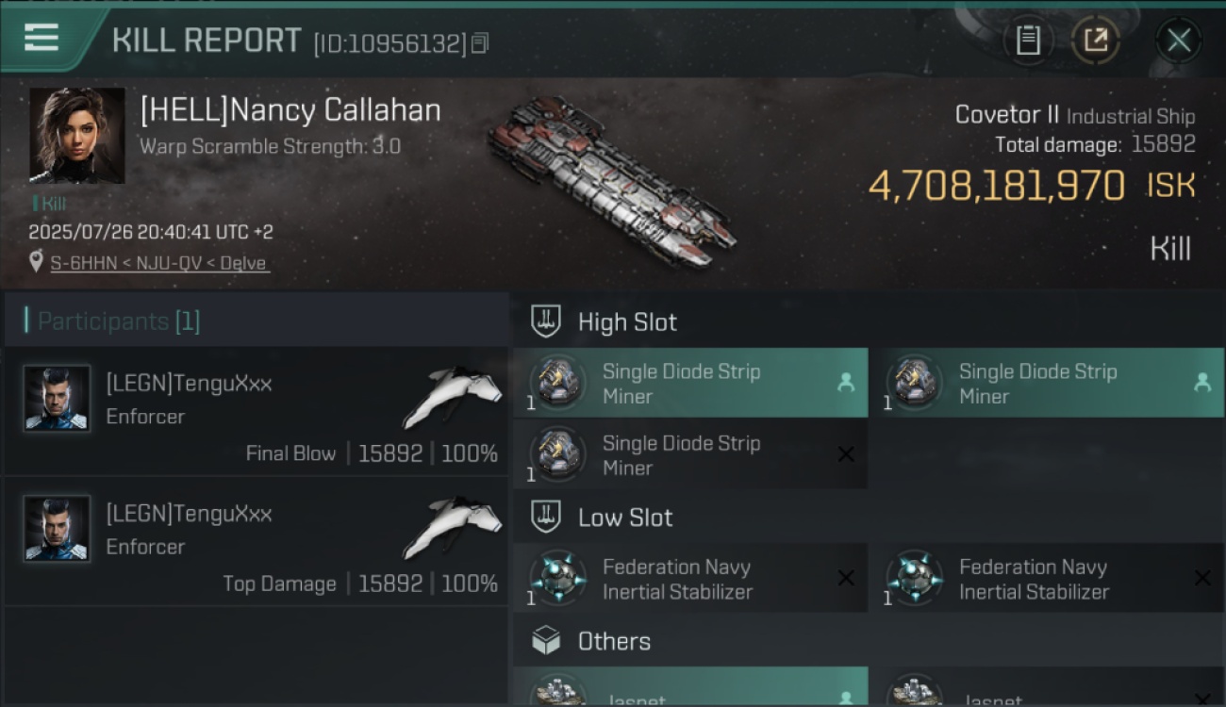1226x707 pixels.
Task: Open the clipboard icon in the top bar
Action: click(x=1028, y=41)
